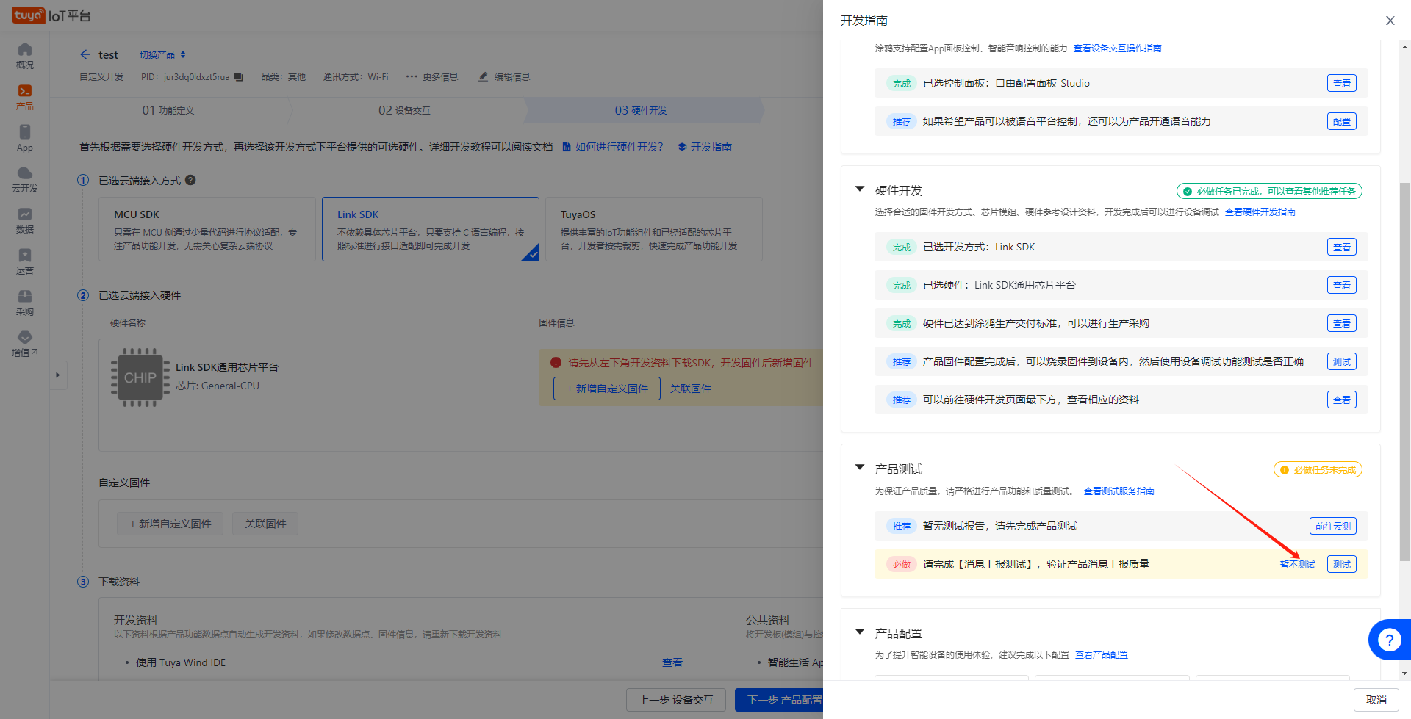Open 增值 sidebar icon
The image size is (1411, 719).
(x=25, y=344)
